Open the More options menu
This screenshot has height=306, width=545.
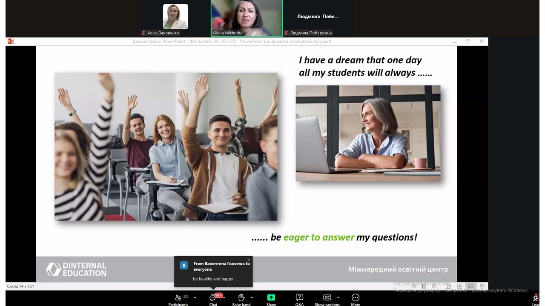click(356, 300)
